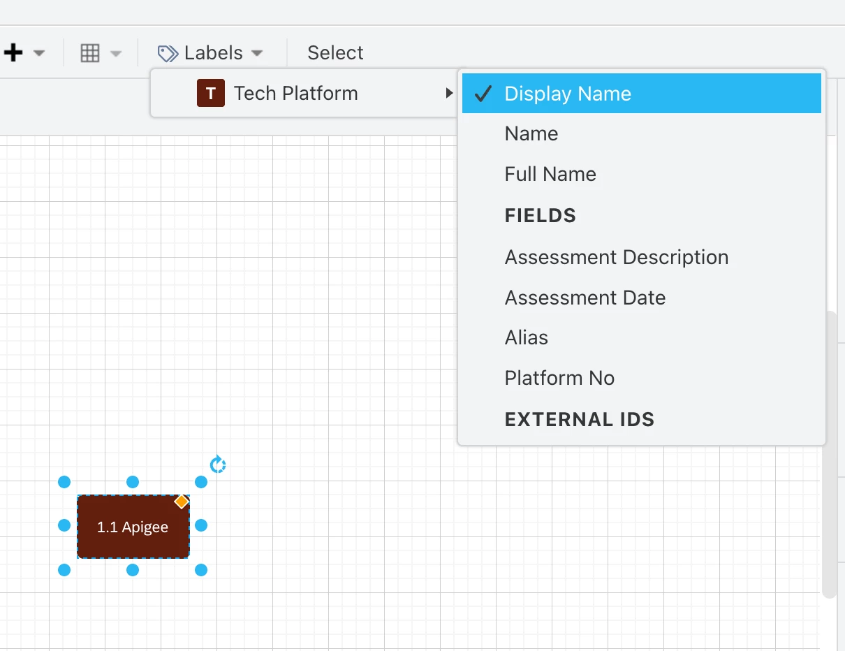Viewport: 845px width, 651px height.
Task: Open the Labels dropdown arrow
Action: tap(257, 53)
